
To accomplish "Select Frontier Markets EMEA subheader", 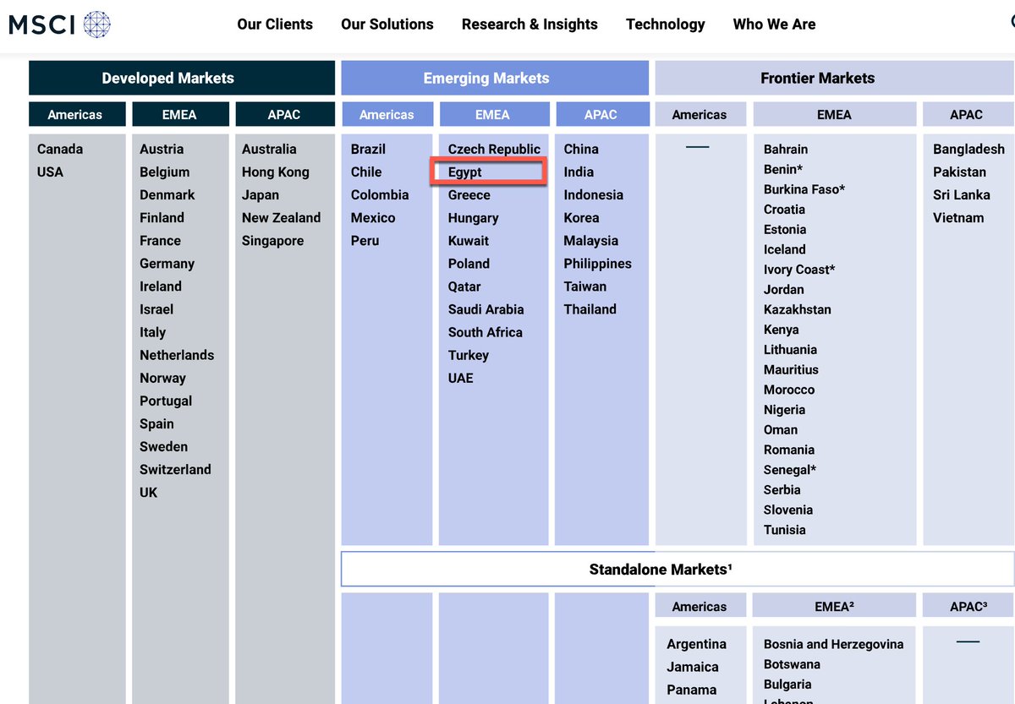I will (x=835, y=114).
